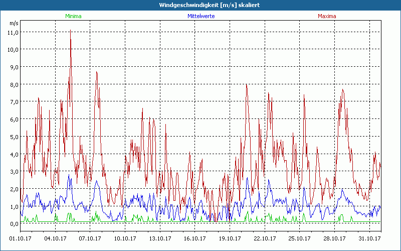Screen dimensions: 401x251
Task: Pick the 22.10.17 date label
Action: 264,238
